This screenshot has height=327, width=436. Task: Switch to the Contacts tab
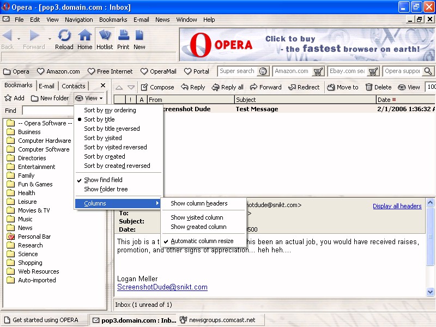74,86
